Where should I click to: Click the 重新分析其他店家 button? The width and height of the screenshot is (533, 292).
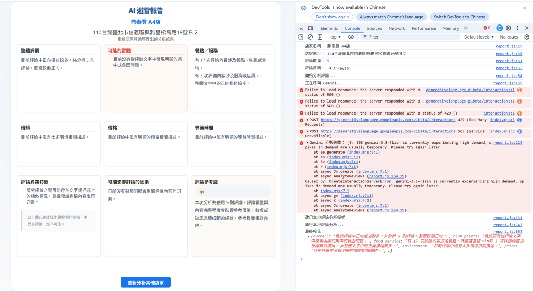146,283
